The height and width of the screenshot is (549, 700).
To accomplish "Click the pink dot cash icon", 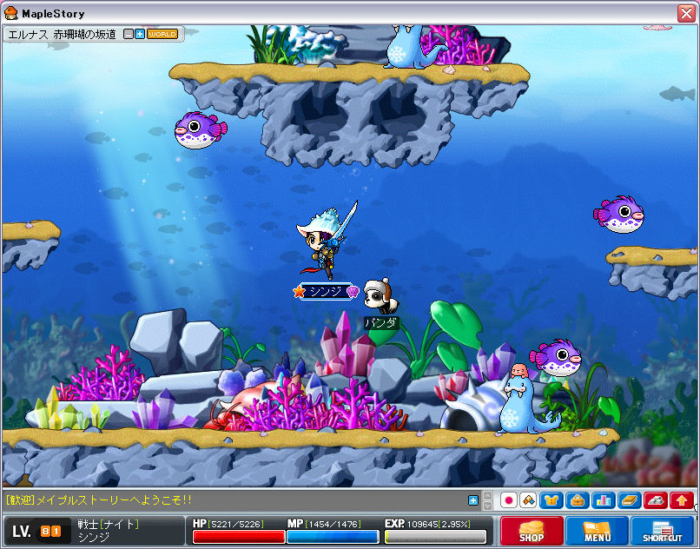I will pos(509,500).
